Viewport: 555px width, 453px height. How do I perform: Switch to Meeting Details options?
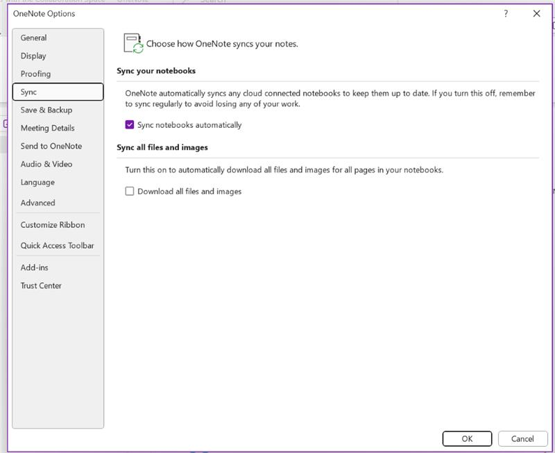coord(58,129)
